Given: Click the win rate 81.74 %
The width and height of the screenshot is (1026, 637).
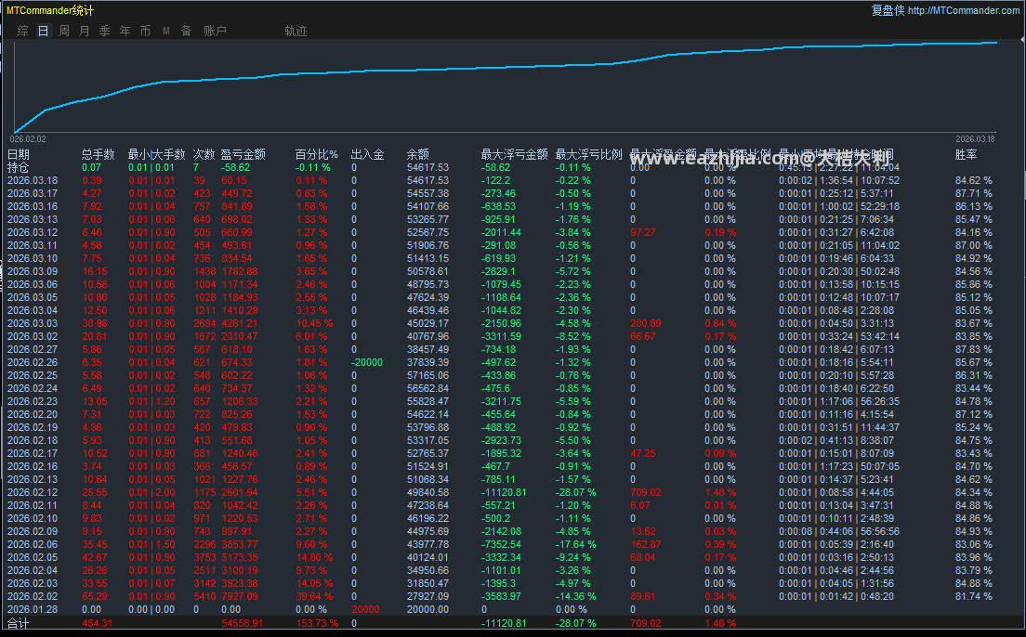Looking at the screenshot, I should click(x=974, y=596).
